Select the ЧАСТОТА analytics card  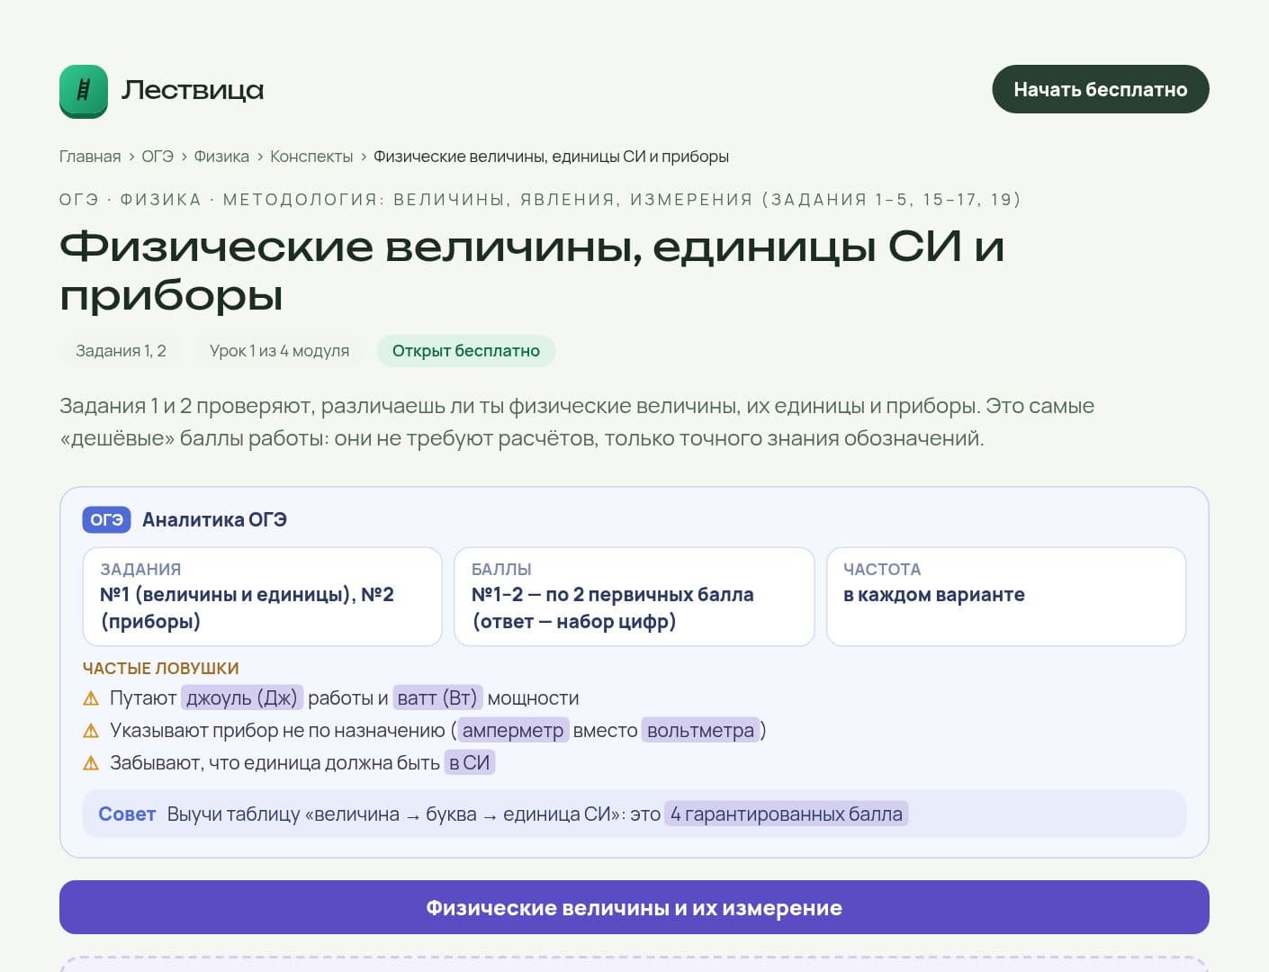1006,597
